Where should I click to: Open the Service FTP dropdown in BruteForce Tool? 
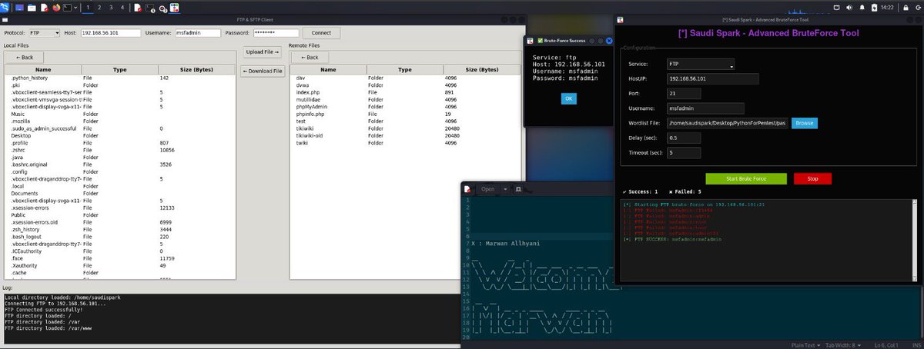point(701,65)
